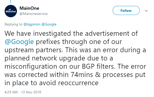Open the MainOne display name profile link
154x97 pixels.
tap(29, 8)
